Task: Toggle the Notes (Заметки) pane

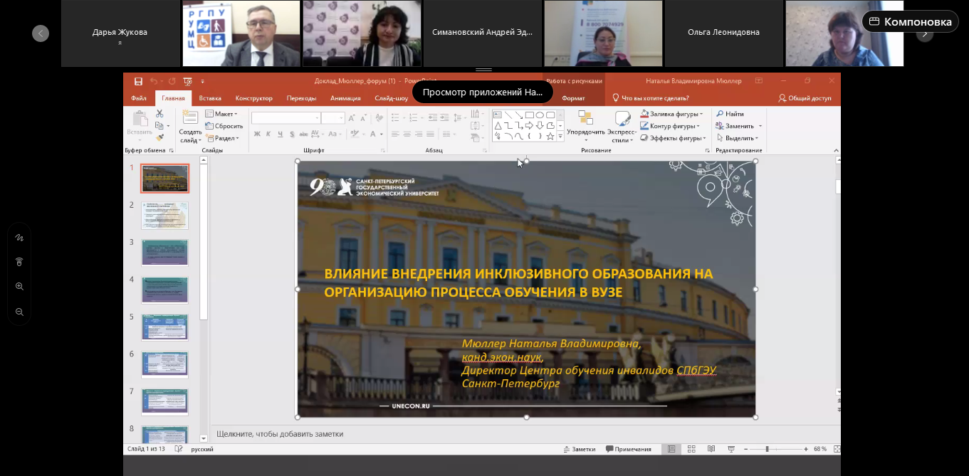Action: [x=579, y=449]
